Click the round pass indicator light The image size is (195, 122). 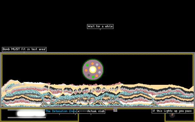(x=172, y=115)
